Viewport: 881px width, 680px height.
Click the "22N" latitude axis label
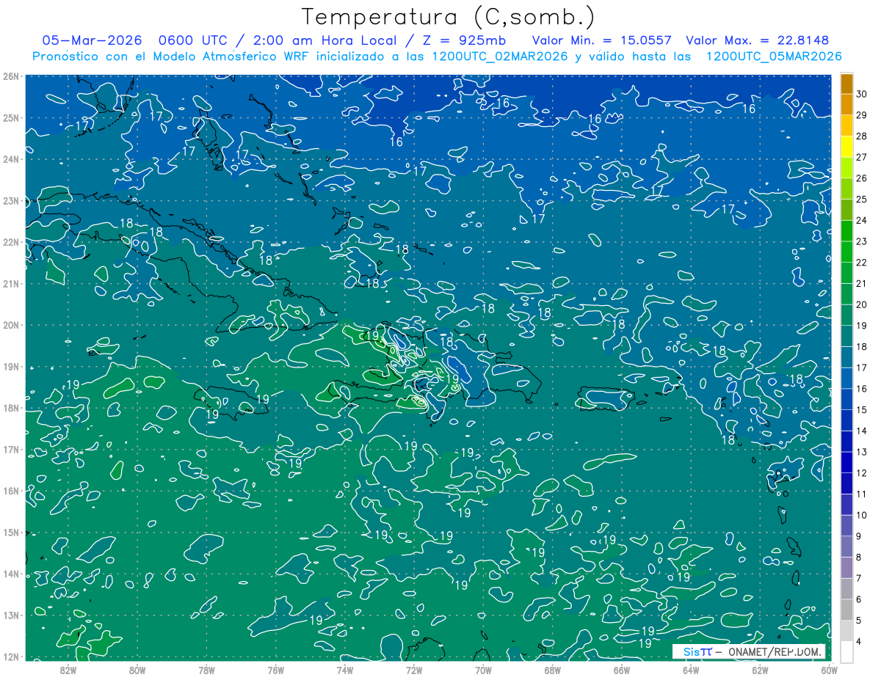point(11,242)
